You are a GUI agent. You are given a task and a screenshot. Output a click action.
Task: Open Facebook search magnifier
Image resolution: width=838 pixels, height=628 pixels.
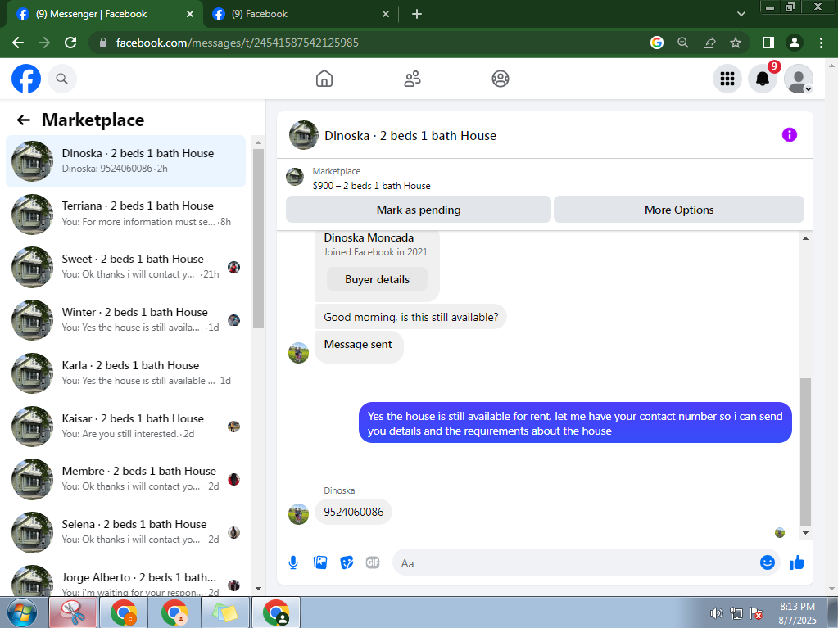click(62, 79)
